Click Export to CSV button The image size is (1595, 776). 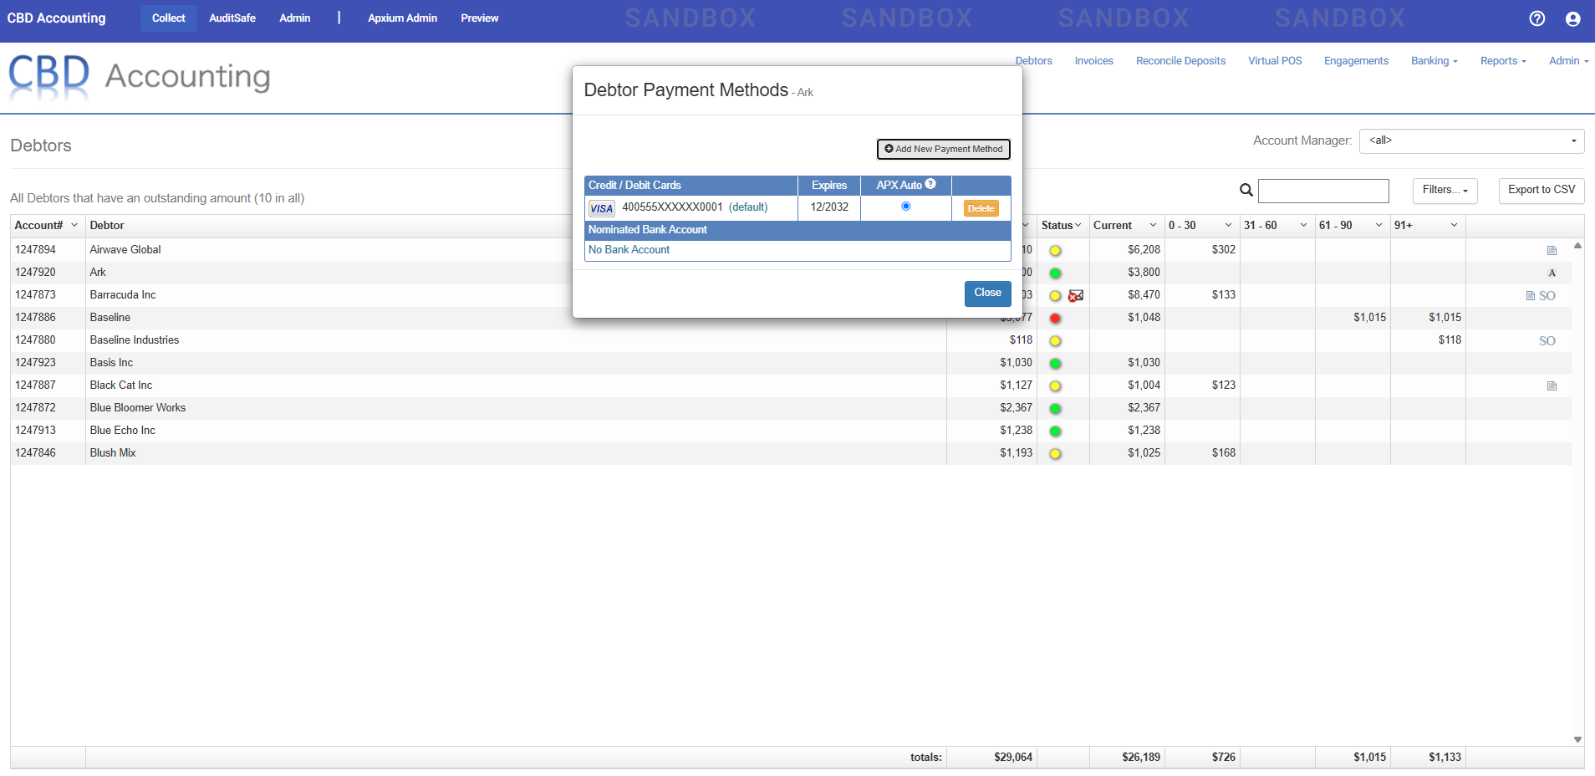click(x=1541, y=191)
